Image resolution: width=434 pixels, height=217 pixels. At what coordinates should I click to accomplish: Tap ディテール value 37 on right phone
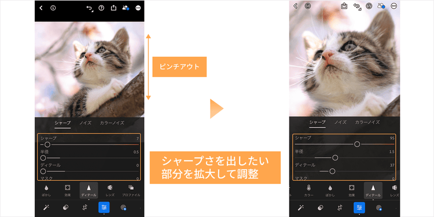click(x=392, y=165)
